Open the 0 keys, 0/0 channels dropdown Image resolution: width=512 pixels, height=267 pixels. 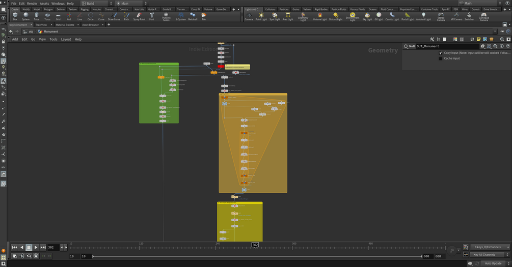click(x=490, y=247)
